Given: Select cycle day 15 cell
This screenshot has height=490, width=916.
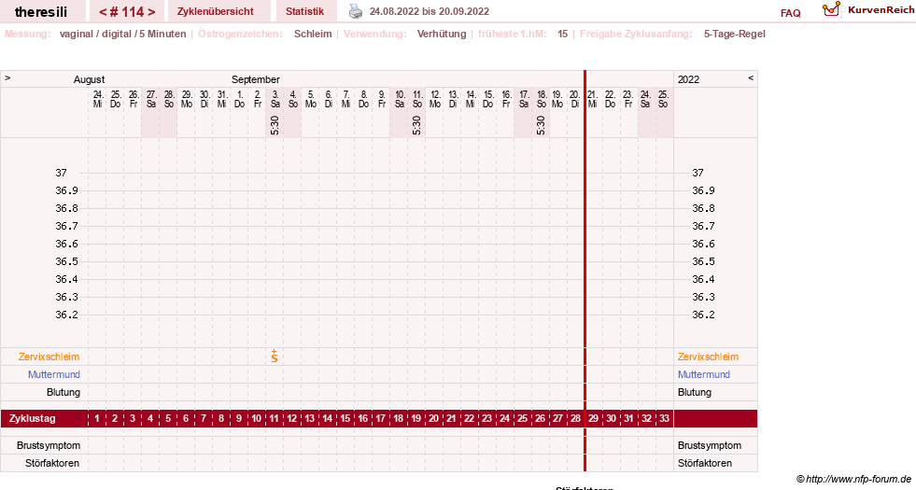Looking at the screenshot, I should [x=345, y=419].
